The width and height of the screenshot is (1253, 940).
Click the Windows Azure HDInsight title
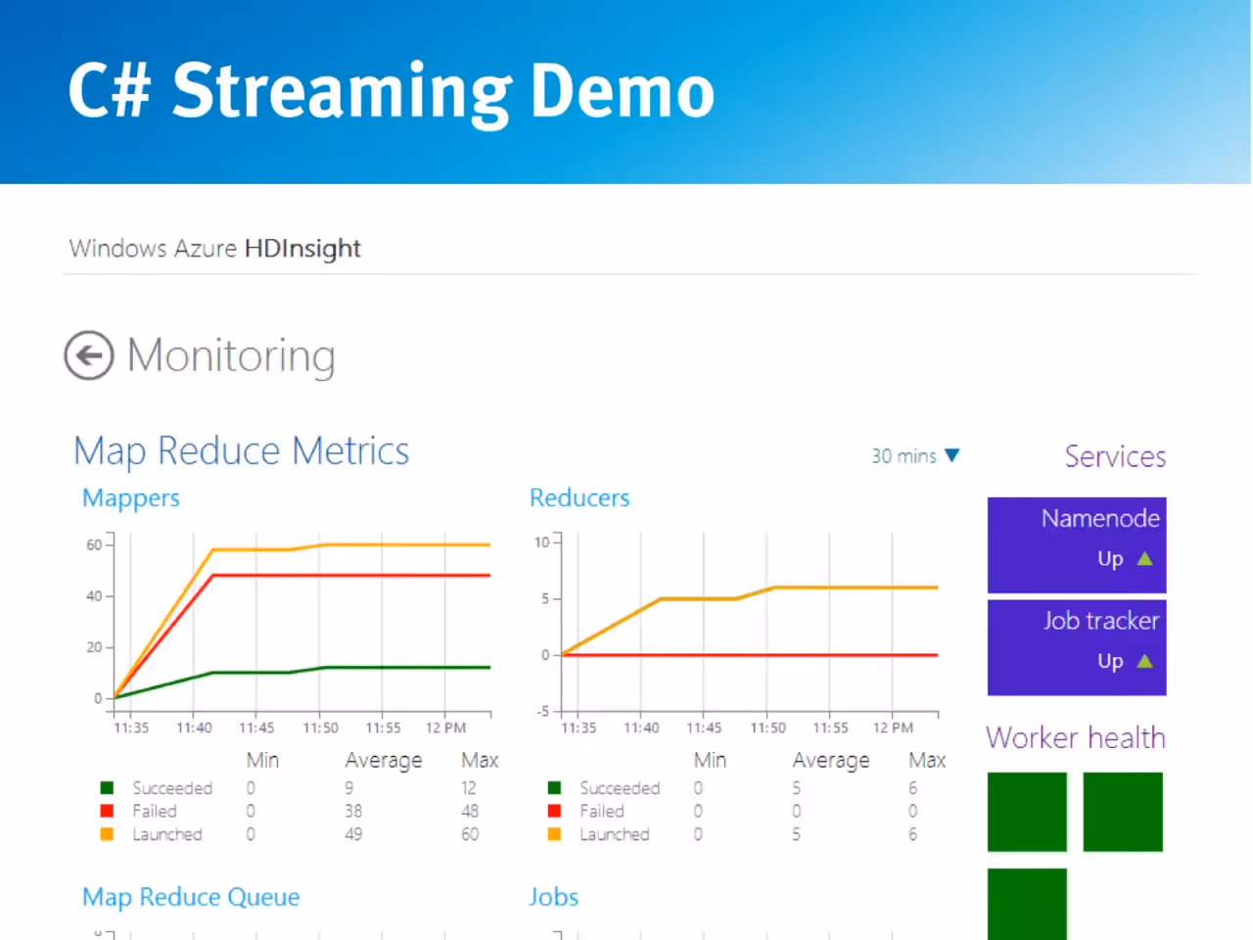(x=215, y=249)
